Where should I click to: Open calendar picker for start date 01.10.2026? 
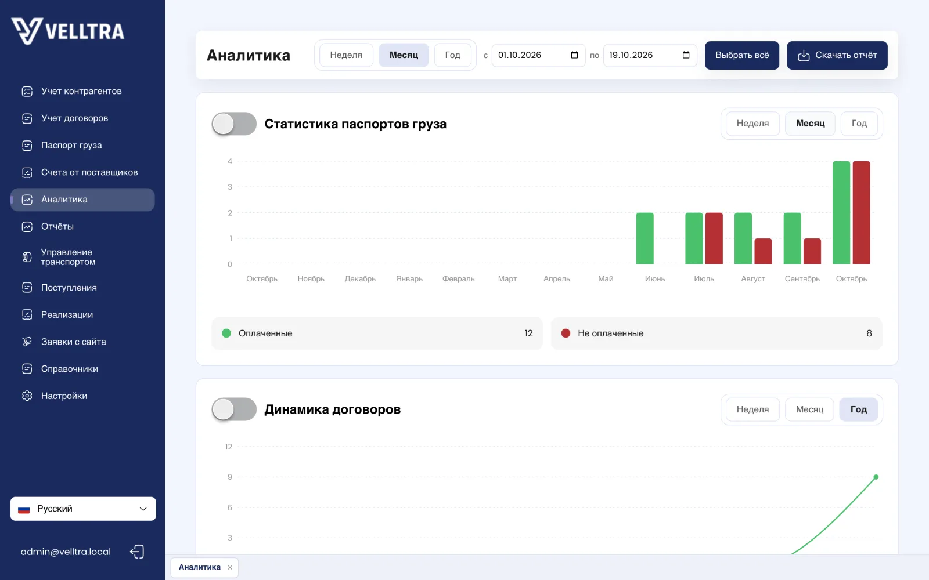point(574,55)
